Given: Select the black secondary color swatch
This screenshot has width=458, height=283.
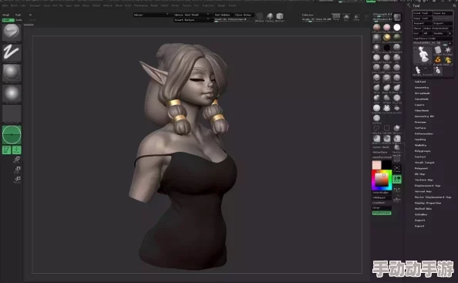Looking at the screenshot, I should click(x=387, y=165).
